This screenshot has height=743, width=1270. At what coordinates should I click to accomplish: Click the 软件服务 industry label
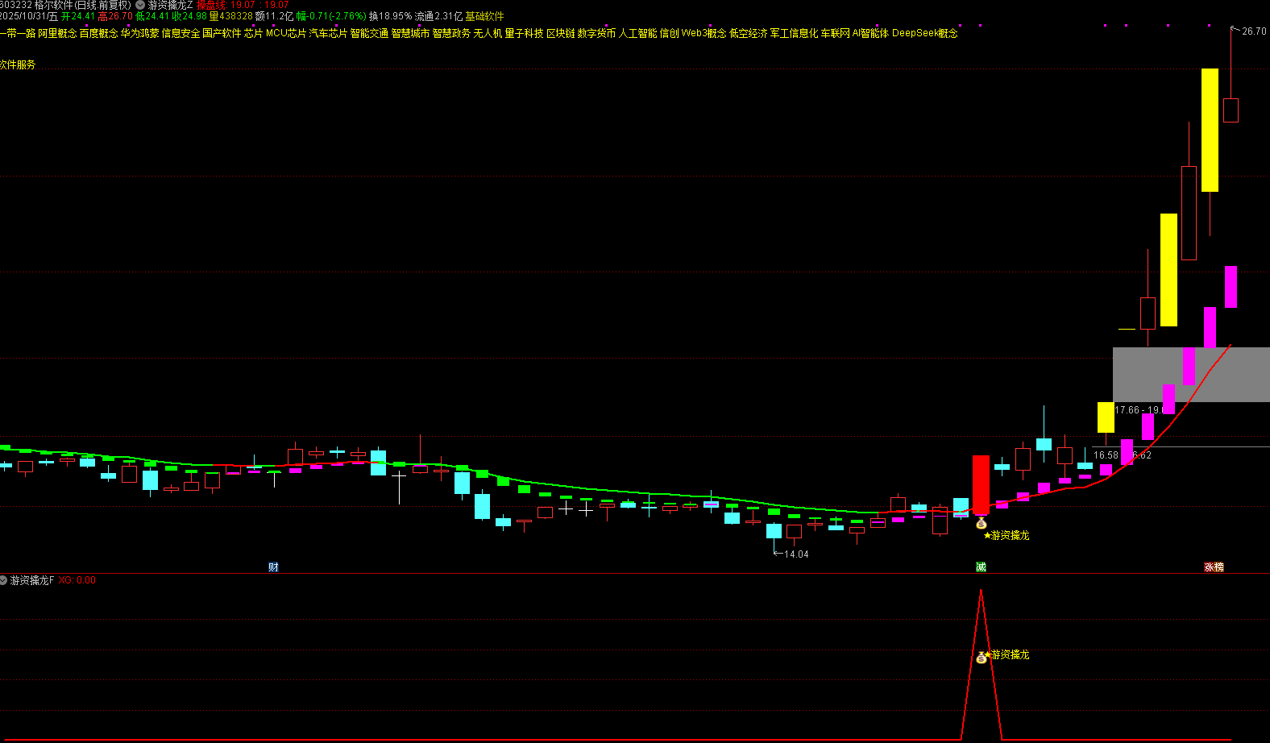pos(18,64)
